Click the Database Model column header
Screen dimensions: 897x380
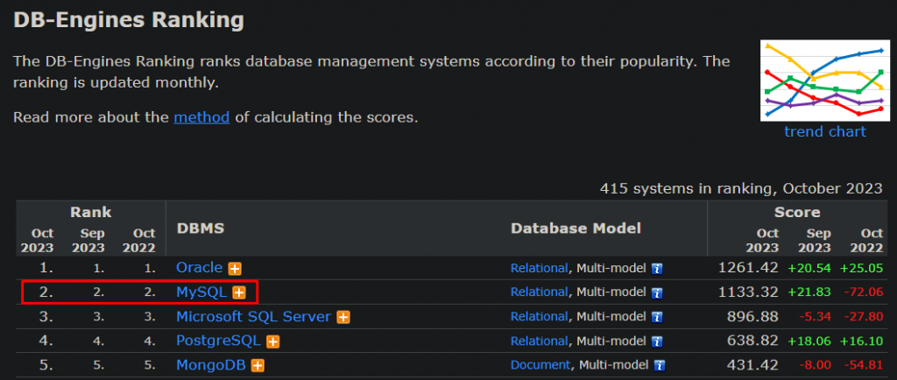[576, 229]
